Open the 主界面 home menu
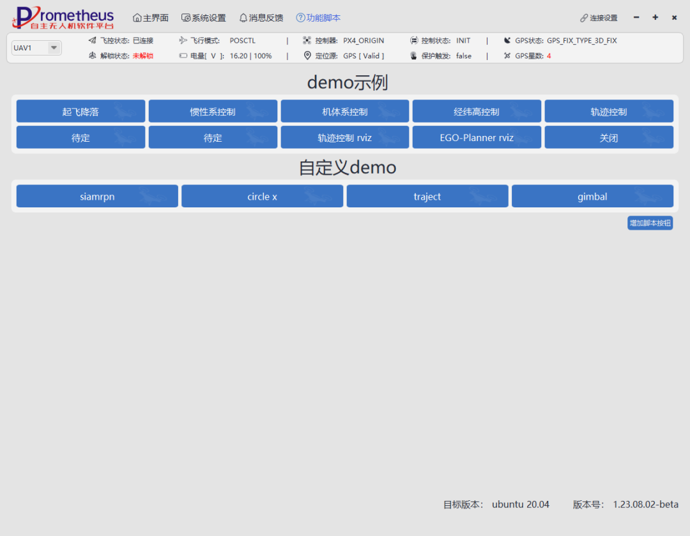 point(151,18)
